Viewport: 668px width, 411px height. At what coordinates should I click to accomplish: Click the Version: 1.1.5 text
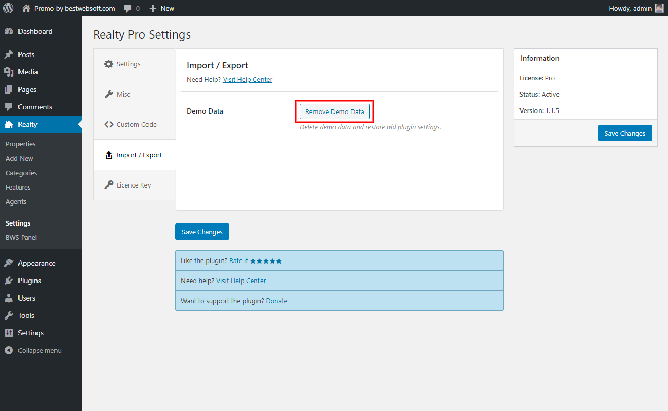coord(539,111)
